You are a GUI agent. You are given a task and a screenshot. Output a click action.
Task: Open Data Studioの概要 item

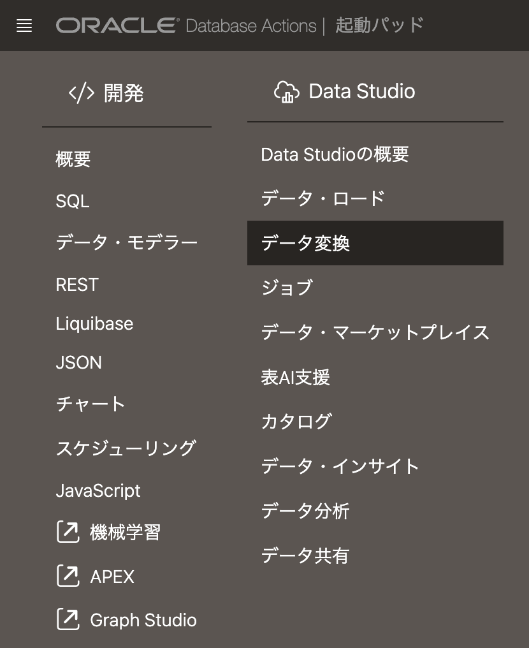pos(335,154)
